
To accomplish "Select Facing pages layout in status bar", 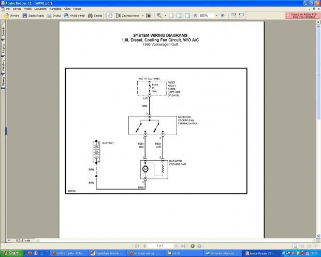I will (x=316, y=246).
